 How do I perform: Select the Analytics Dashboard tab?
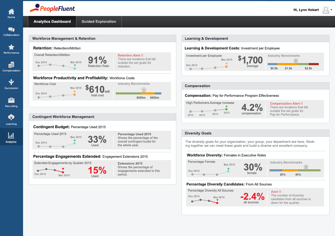coord(52,21)
